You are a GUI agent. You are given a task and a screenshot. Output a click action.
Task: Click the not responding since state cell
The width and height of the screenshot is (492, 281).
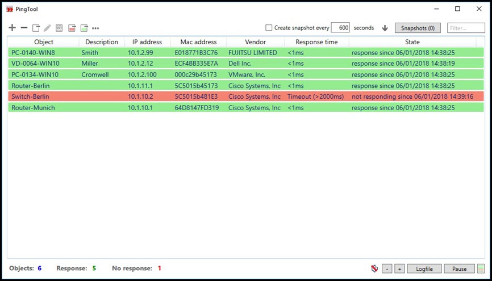click(x=412, y=97)
